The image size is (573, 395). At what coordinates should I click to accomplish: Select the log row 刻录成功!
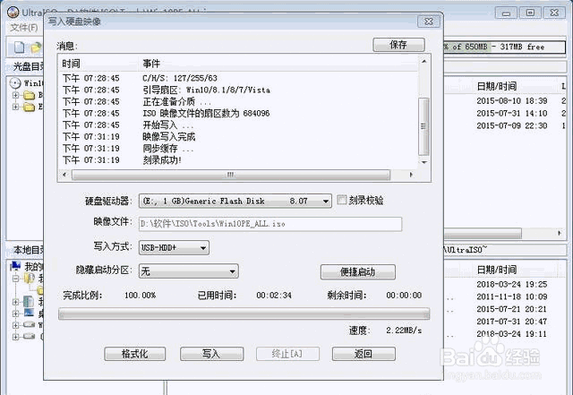click(x=238, y=160)
